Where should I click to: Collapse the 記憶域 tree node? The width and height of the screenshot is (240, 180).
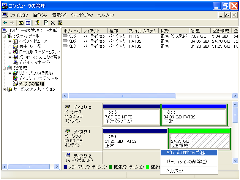click(4, 68)
